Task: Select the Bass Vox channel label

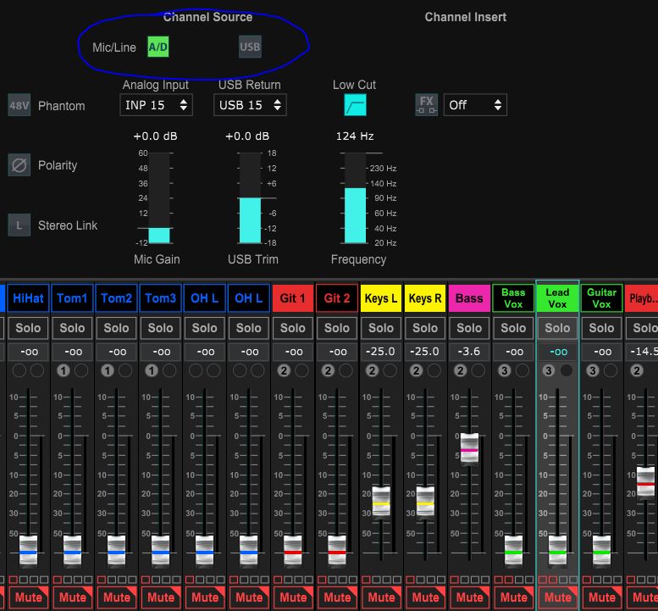Action: 513,298
